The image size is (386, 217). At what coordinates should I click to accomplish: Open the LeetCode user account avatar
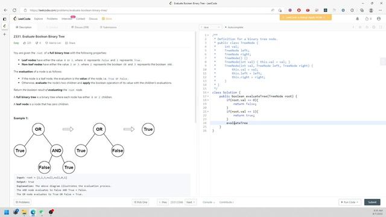(379, 19)
